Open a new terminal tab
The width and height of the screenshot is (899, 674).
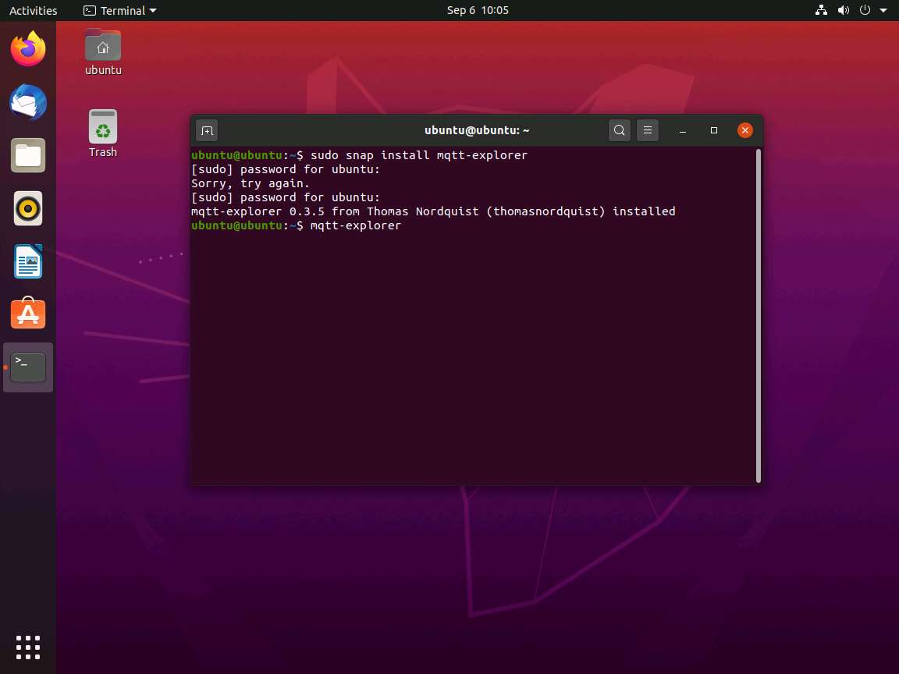tap(207, 130)
